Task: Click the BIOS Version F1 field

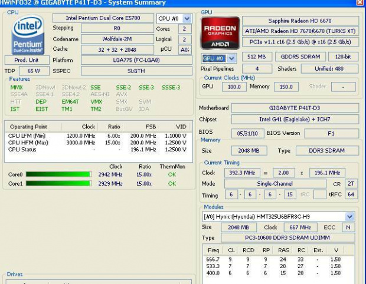Action: (x=331, y=134)
